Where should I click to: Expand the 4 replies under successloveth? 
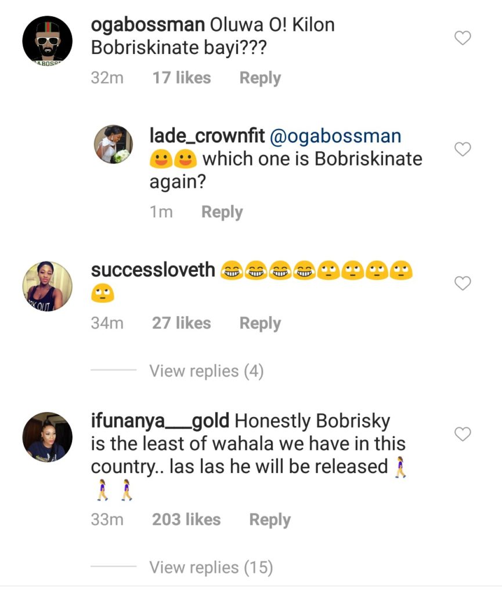tap(206, 371)
